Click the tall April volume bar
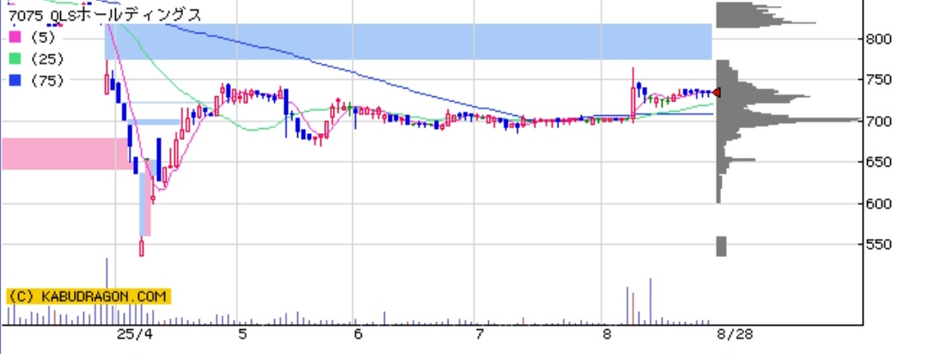Image resolution: width=928 pixels, height=354 pixels. click(107, 291)
